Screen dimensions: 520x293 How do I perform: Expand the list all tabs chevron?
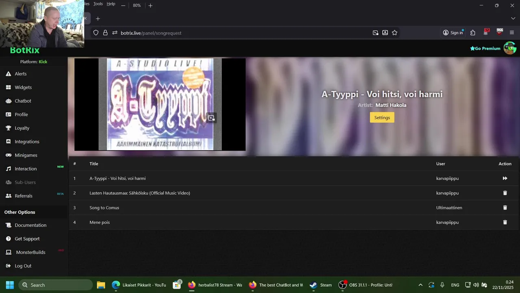[x=513, y=19]
